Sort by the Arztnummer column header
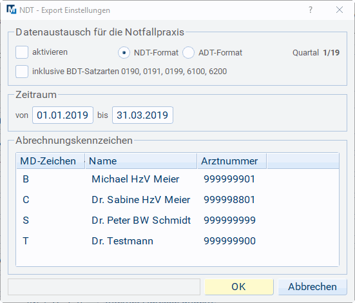355x303 pixels. tap(232, 161)
